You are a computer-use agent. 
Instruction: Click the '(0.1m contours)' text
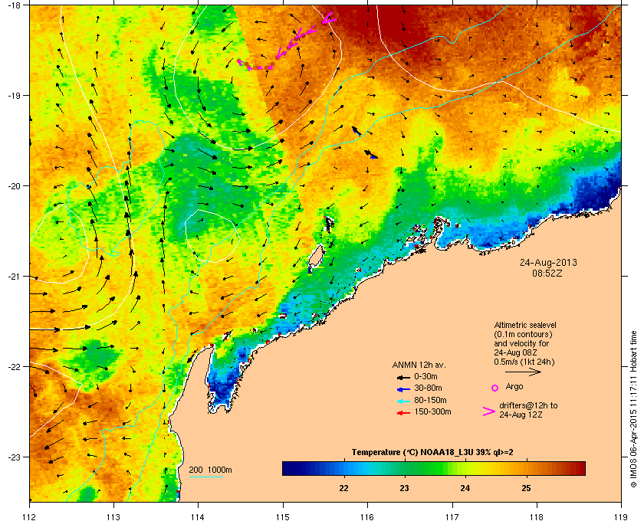523,334
